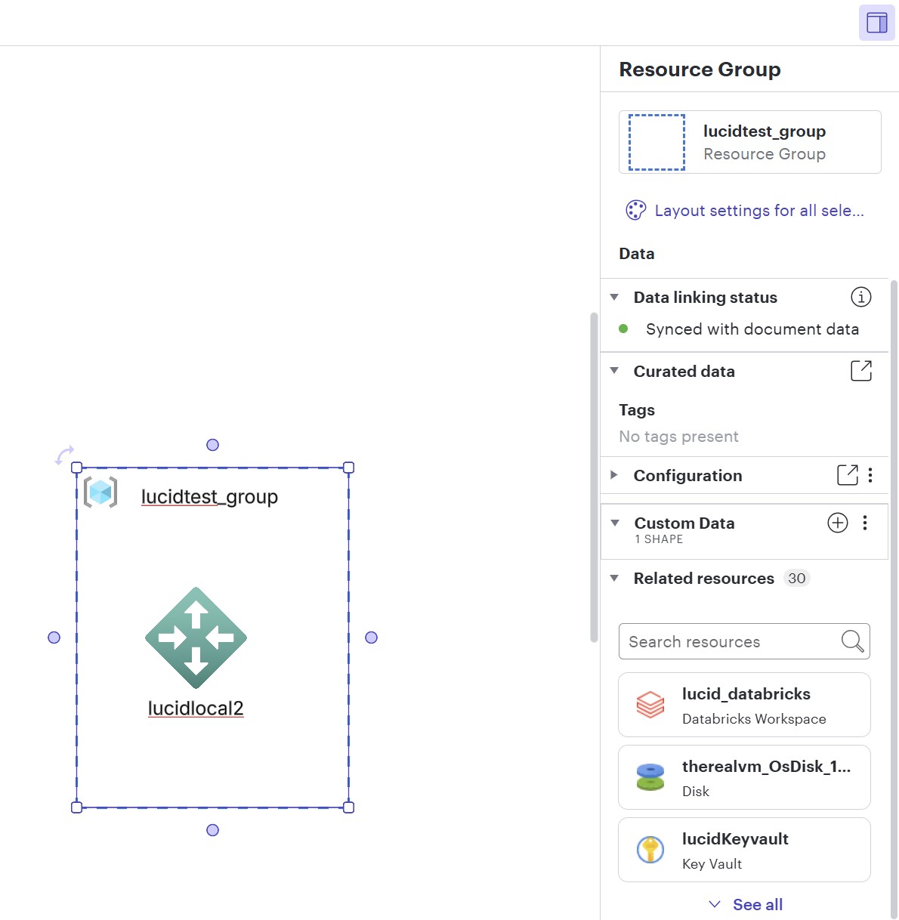Click the right connection point circle

[371, 638]
